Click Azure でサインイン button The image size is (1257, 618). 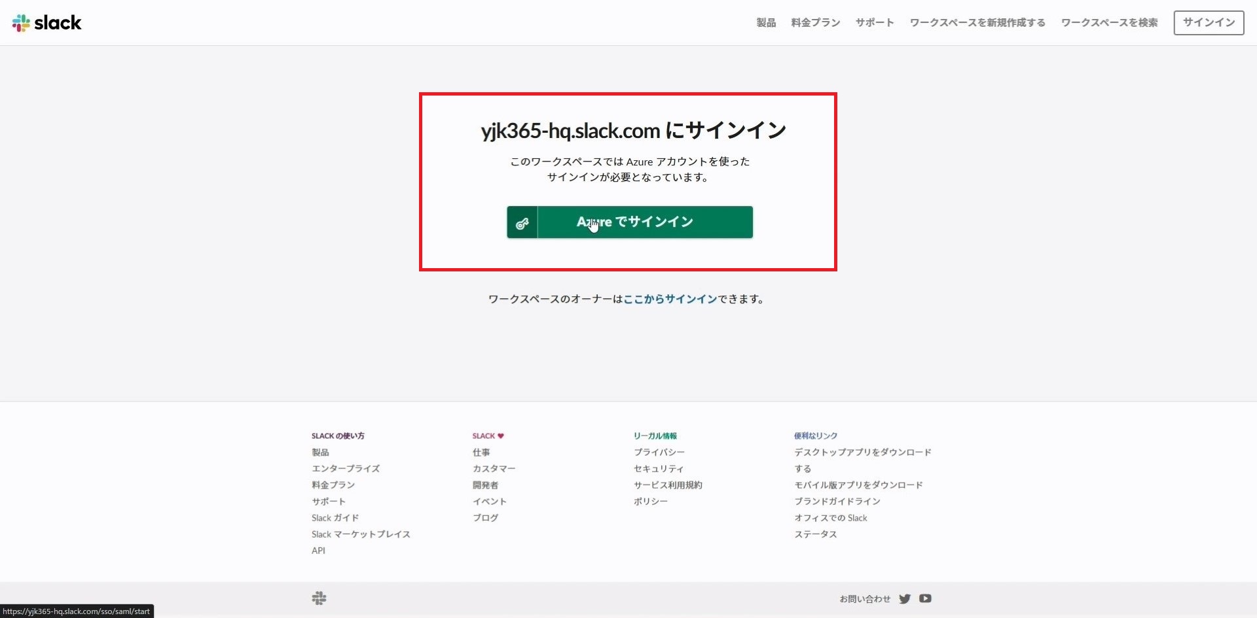(x=630, y=222)
